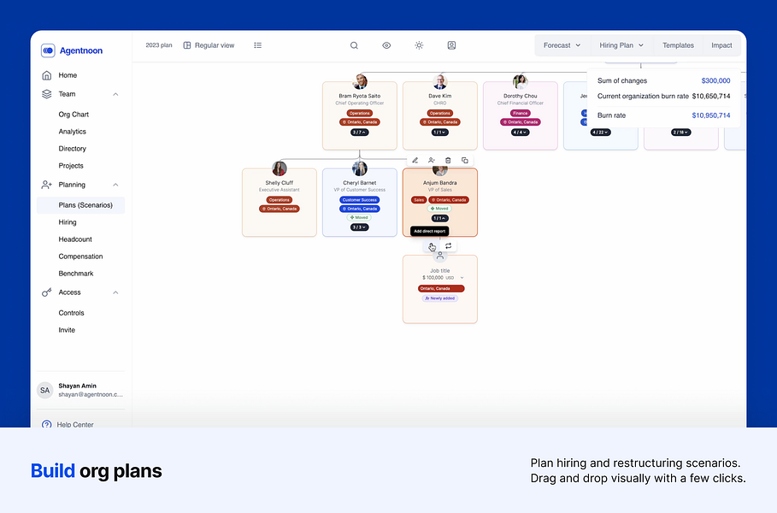Open the Forecast dropdown
The width and height of the screenshot is (777, 513).
click(562, 45)
